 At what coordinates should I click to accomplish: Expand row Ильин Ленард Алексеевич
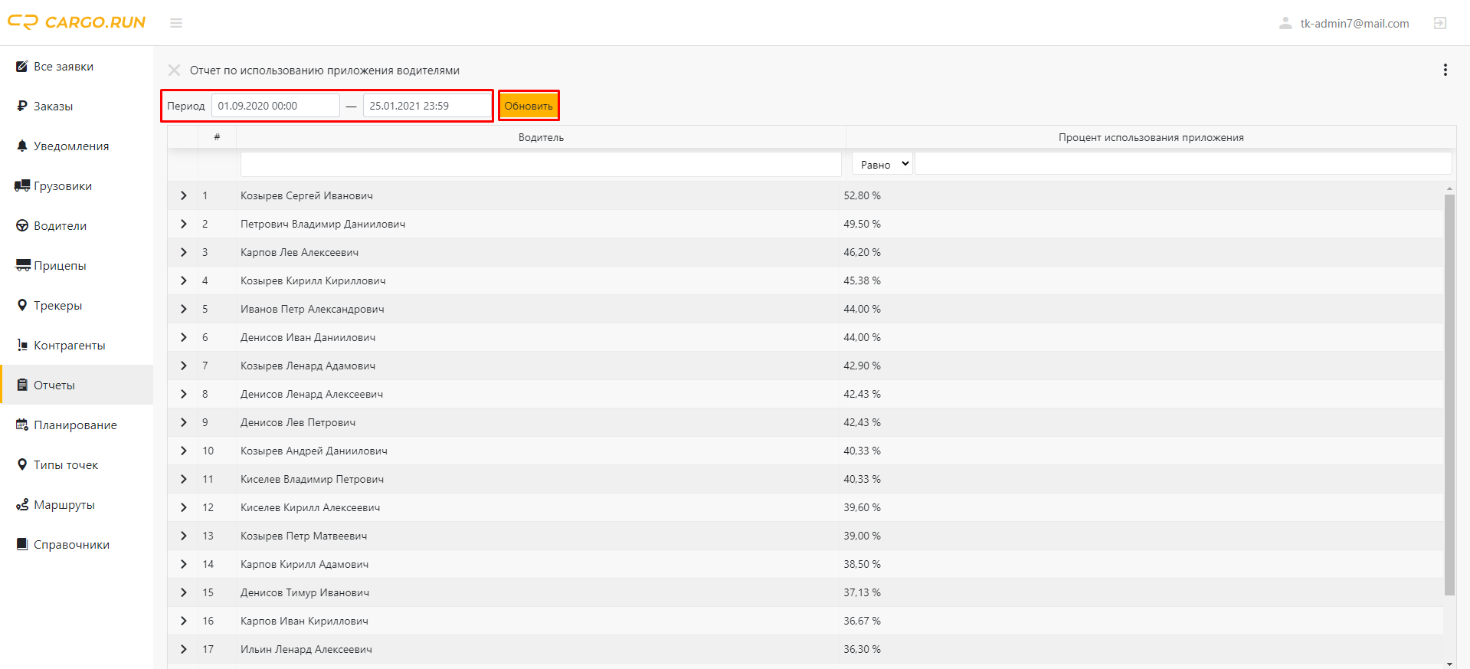pos(183,649)
